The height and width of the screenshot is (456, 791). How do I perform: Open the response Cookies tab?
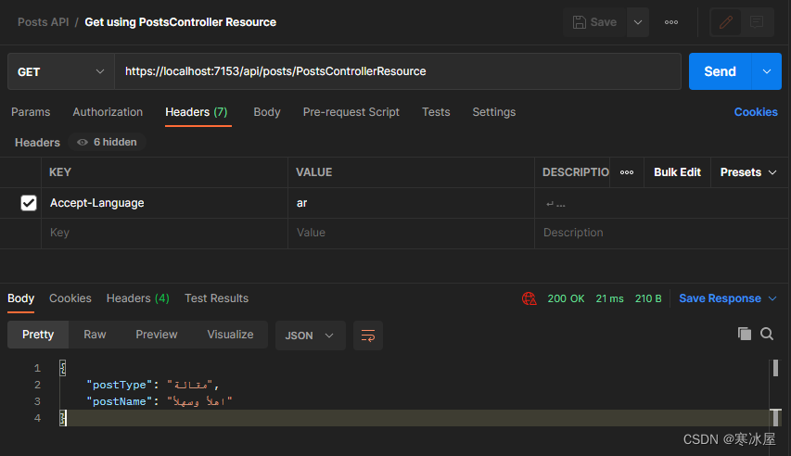[70, 298]
